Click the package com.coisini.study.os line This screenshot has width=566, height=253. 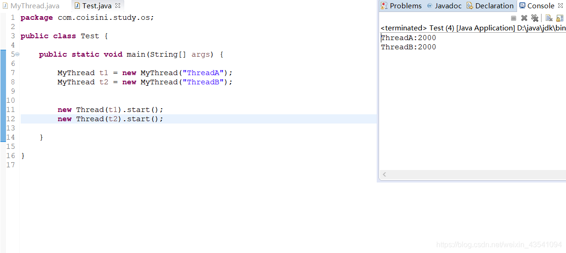point(87,18)
